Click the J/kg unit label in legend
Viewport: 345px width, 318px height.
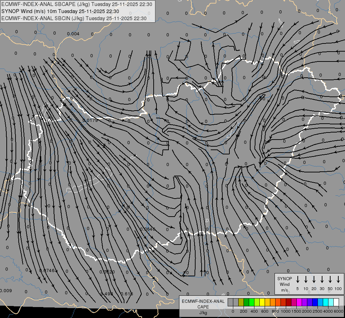[x=203, y=313]
